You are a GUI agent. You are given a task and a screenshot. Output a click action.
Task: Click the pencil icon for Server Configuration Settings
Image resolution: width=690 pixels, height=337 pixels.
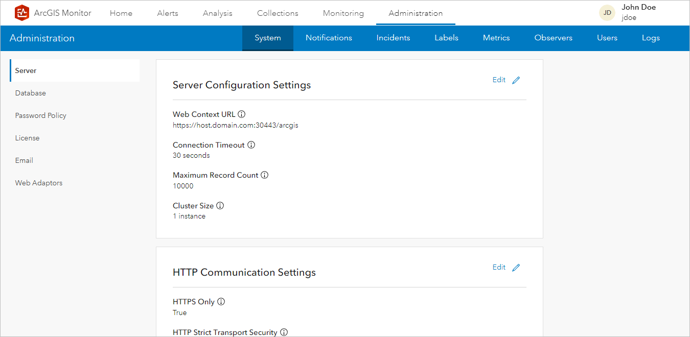(x=516, y=80)
